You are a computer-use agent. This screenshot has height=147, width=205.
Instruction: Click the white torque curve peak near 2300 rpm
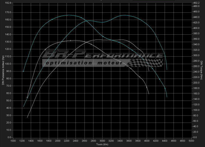72,41
